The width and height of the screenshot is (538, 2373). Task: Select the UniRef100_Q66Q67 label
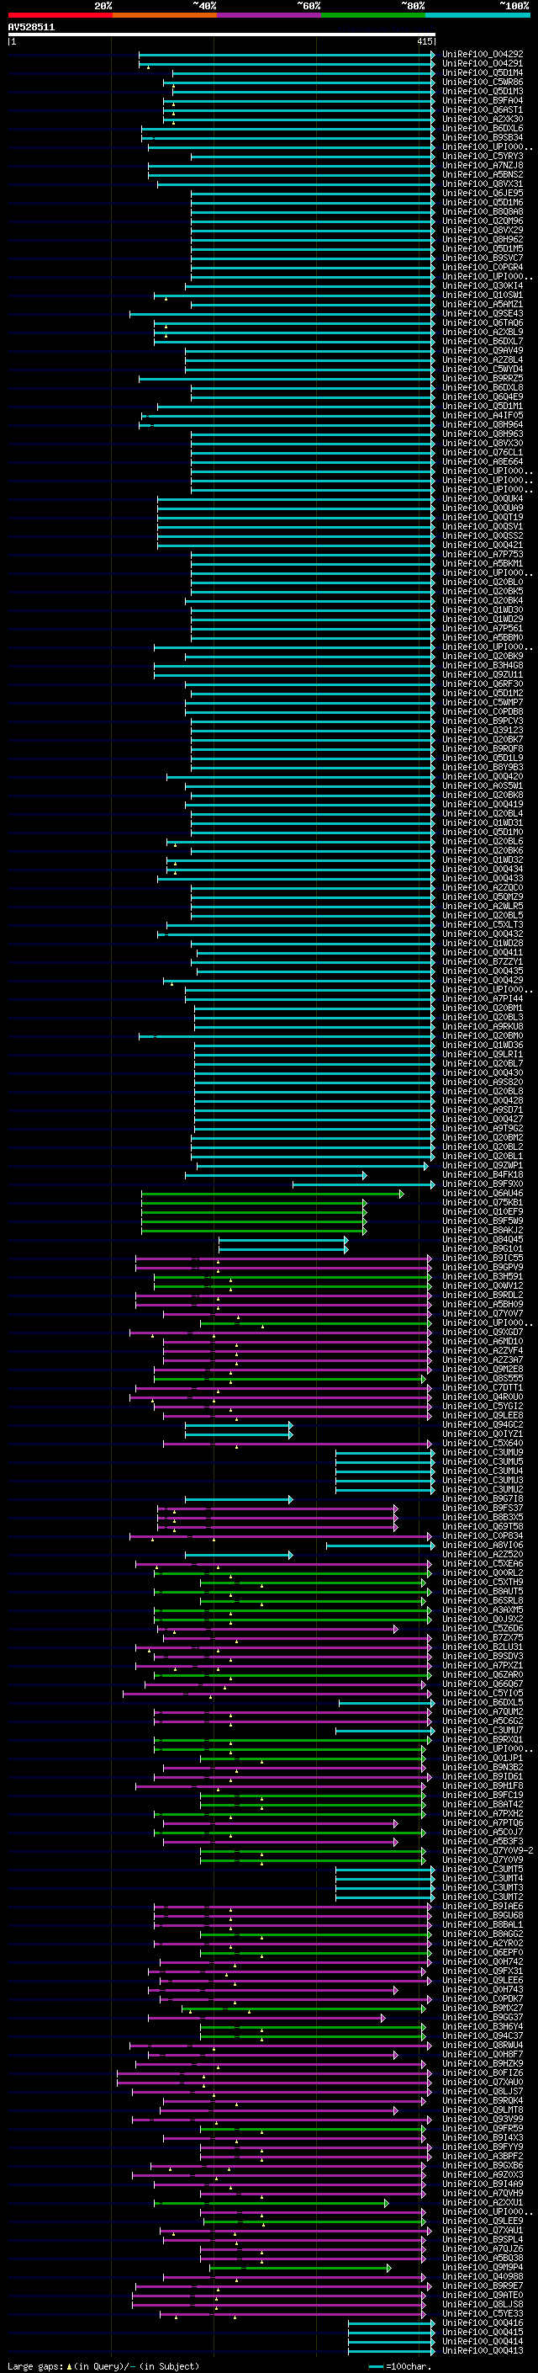pyautogui.click(x=483, y=1684)
